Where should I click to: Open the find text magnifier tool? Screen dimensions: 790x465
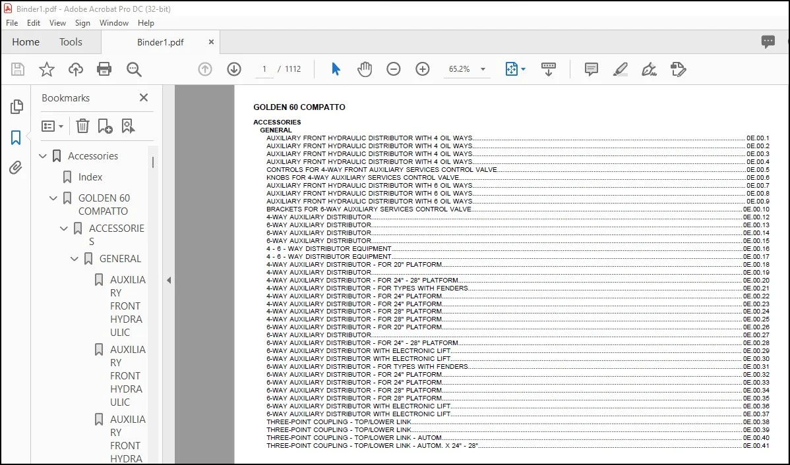click(134, 69)
